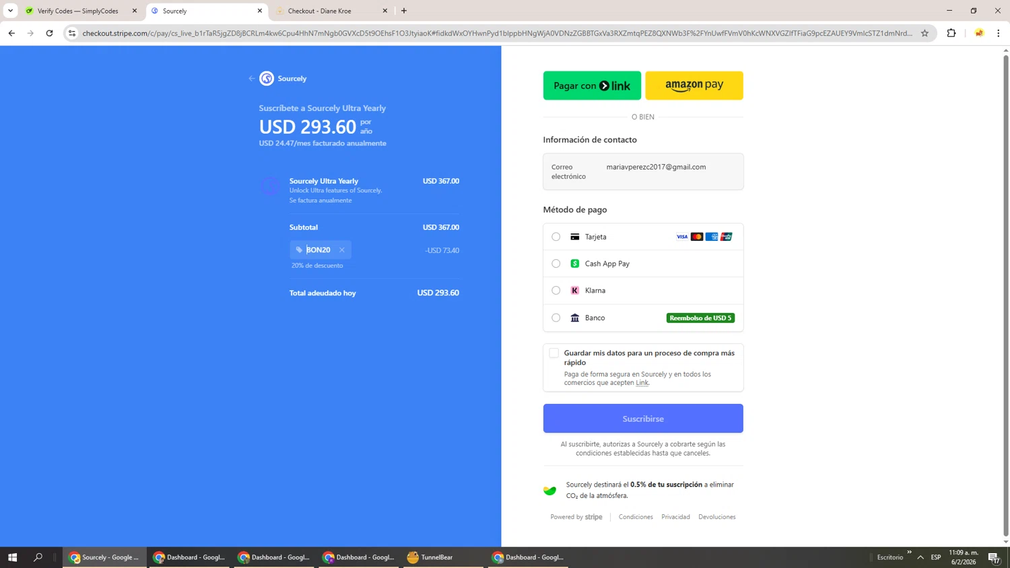Select Cash App Pay radio button

[x=556, y=264]
